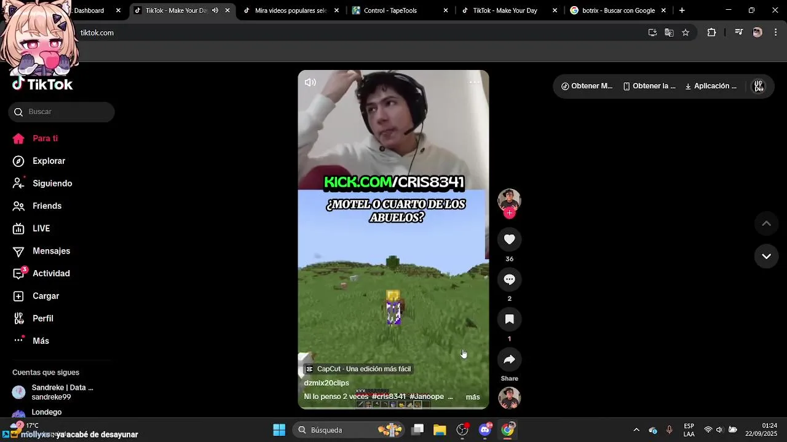787x442 pixels.
Task: Open the Friends section
Action: coord(38,206)
